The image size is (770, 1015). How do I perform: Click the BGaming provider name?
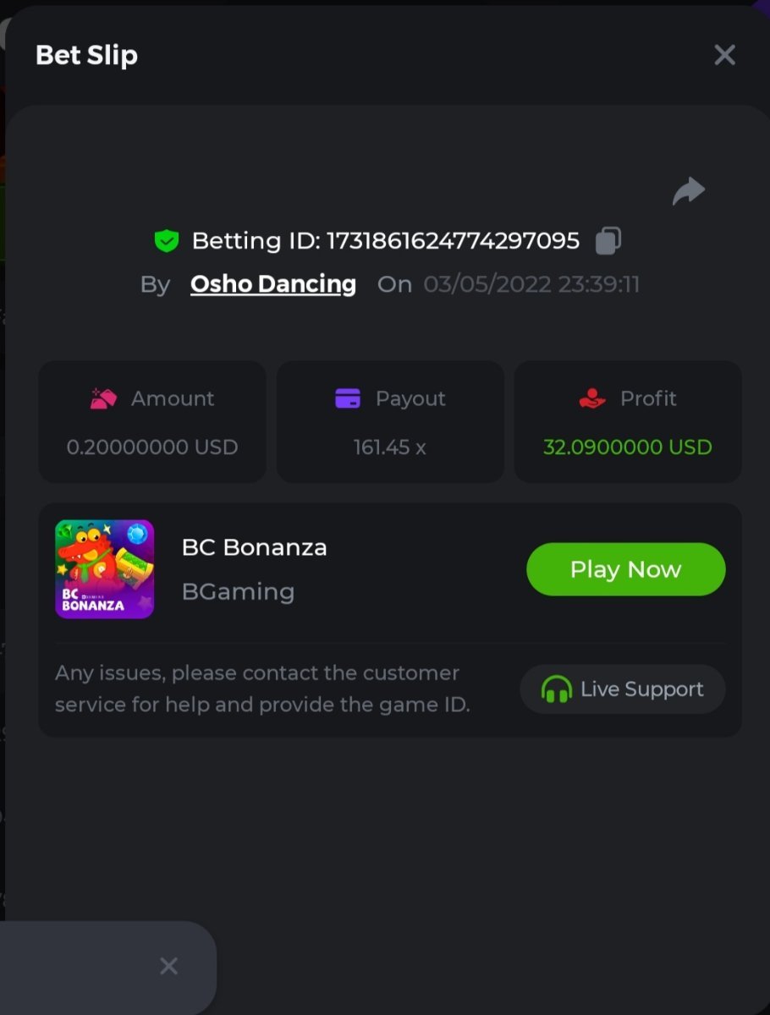[x=238, y=591]
